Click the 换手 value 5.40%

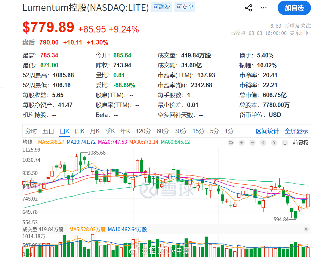click(x=265, y=55)
